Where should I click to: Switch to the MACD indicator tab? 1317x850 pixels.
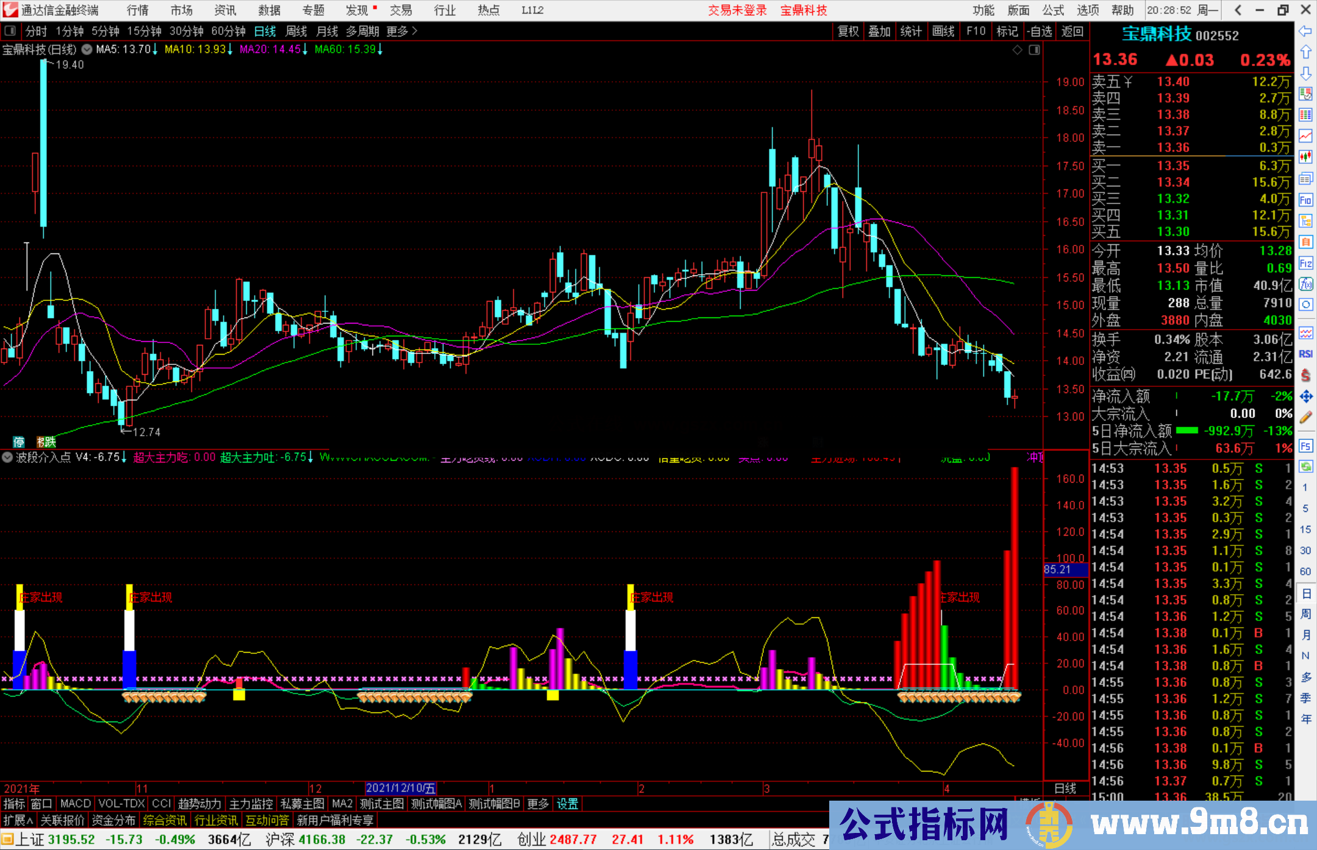pyautogui.click(x=74, y=804)
